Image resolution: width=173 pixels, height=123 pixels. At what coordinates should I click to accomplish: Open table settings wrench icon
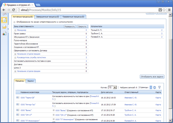(159, 87)
